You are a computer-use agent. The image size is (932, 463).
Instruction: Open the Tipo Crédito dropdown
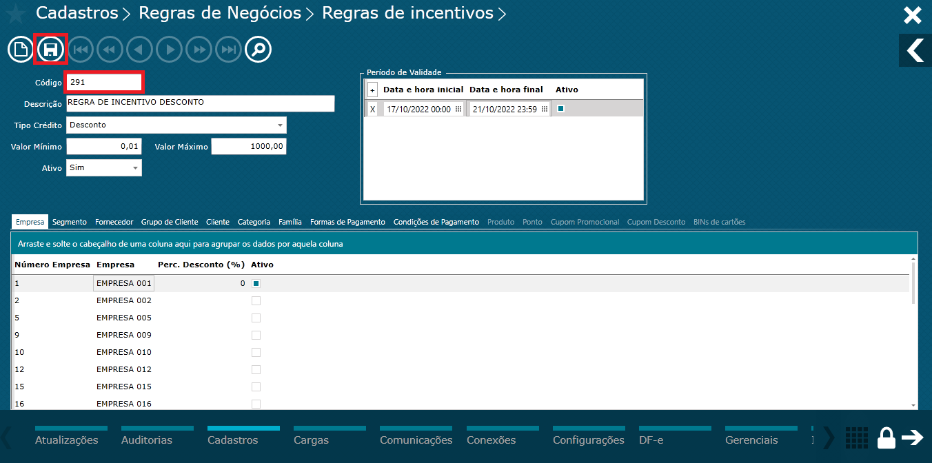tap(280, 125)
